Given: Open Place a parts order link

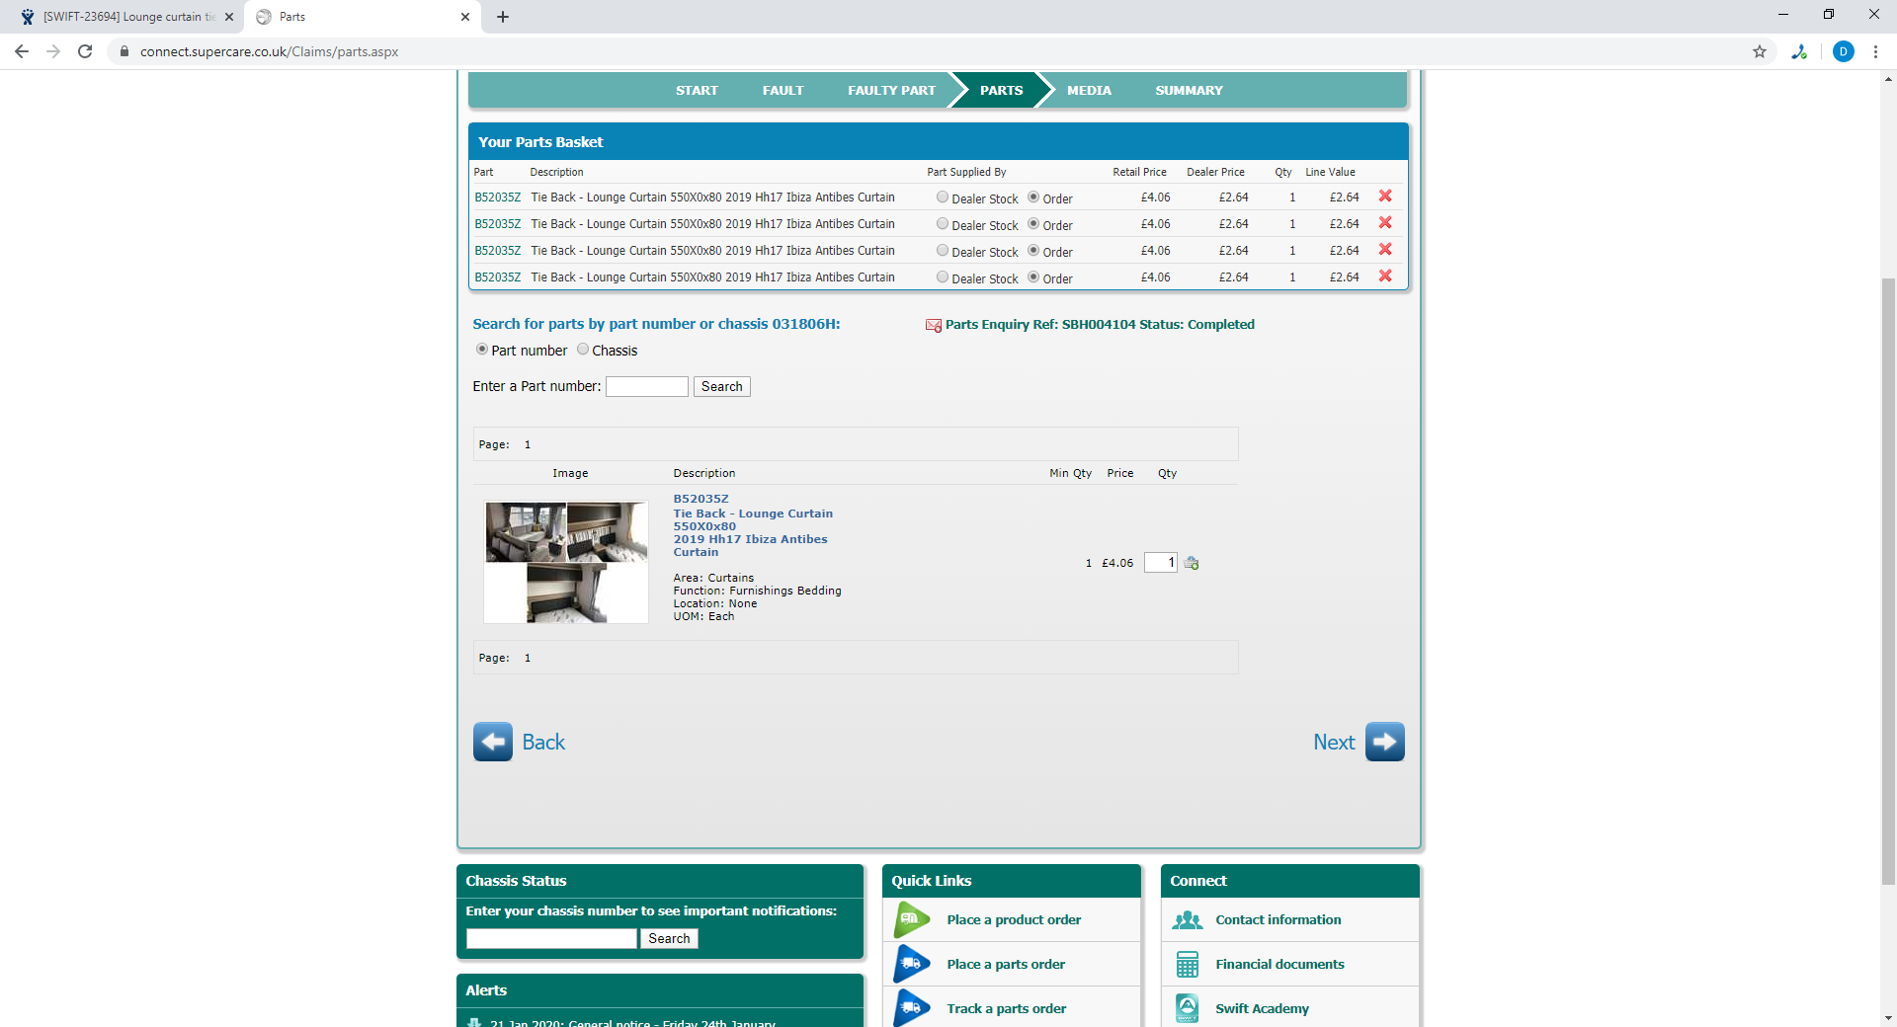Looking at the screenshot, I should point(1006,964).
